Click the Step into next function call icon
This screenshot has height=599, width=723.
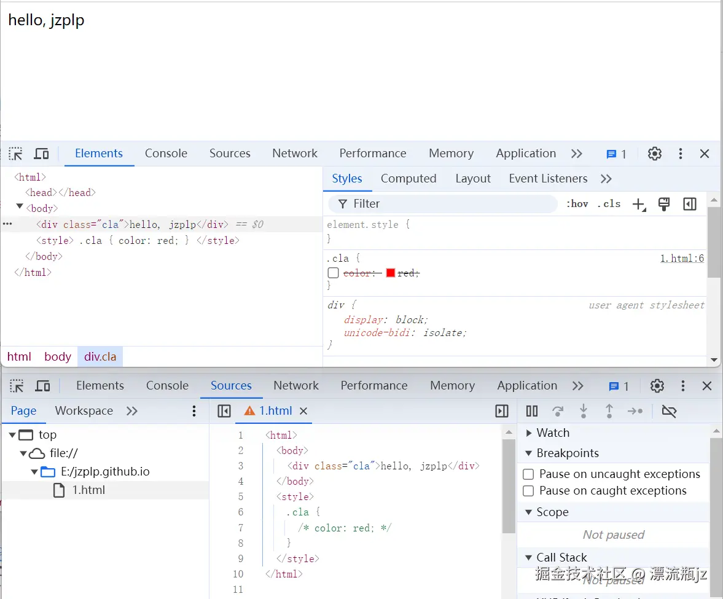pos(583,411)
